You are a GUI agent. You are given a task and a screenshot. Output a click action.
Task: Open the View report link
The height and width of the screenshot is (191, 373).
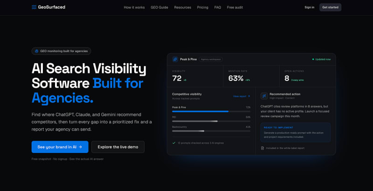click(242, 96)
